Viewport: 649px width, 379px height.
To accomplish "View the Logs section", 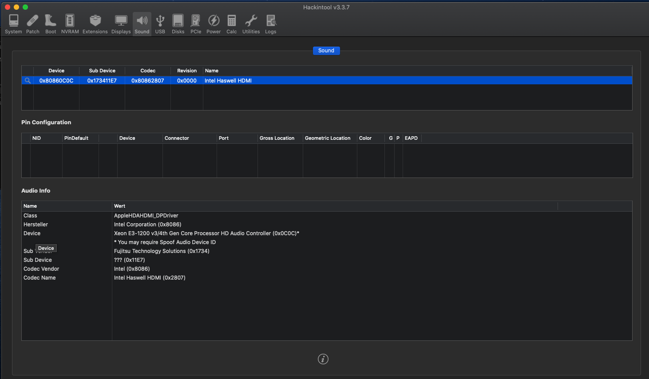I will coord(271,24).
